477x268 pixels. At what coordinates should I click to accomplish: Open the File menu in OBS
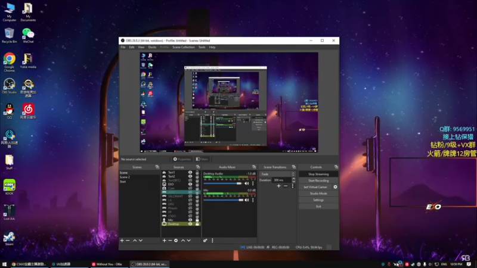click(123, 47)
